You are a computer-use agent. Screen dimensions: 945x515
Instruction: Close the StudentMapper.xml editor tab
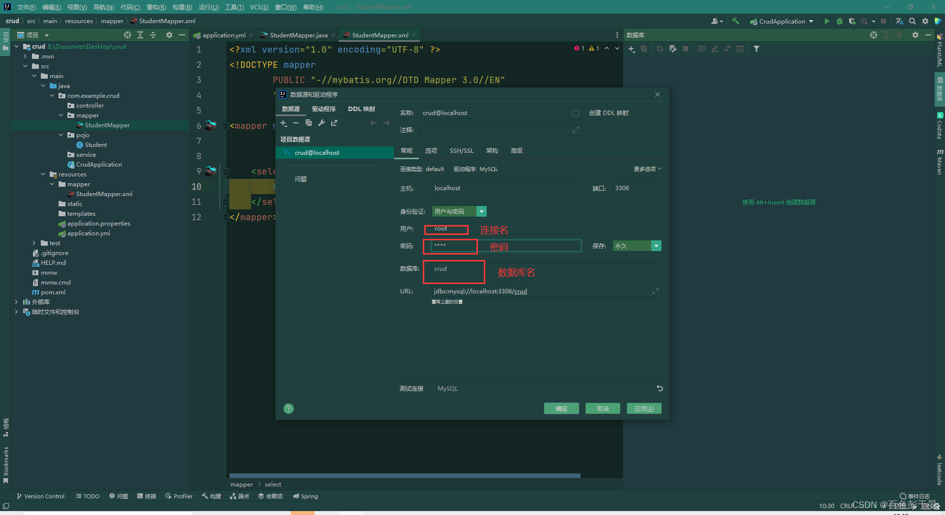(x=414, y=35)
